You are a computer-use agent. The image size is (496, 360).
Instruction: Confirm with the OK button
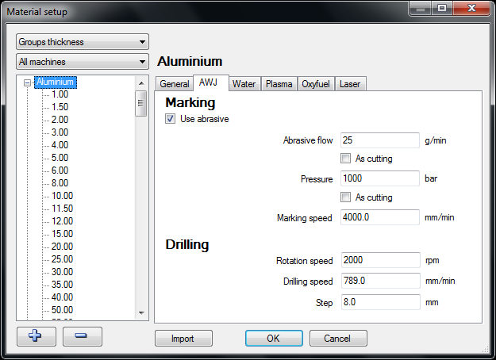274,339
